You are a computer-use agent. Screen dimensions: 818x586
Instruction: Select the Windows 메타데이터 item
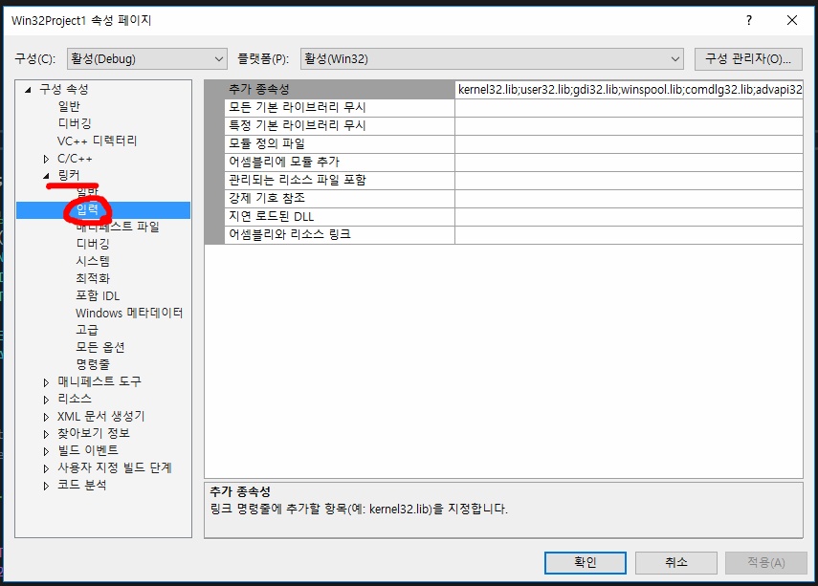coord(129,313)
